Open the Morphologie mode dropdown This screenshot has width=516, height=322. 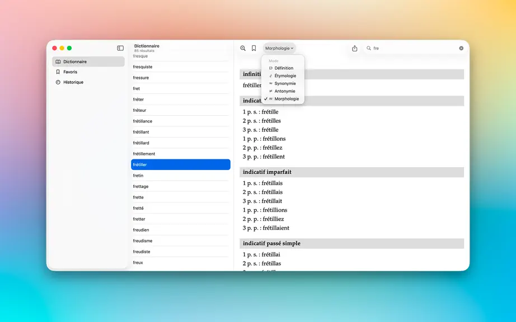coord(279,48)
